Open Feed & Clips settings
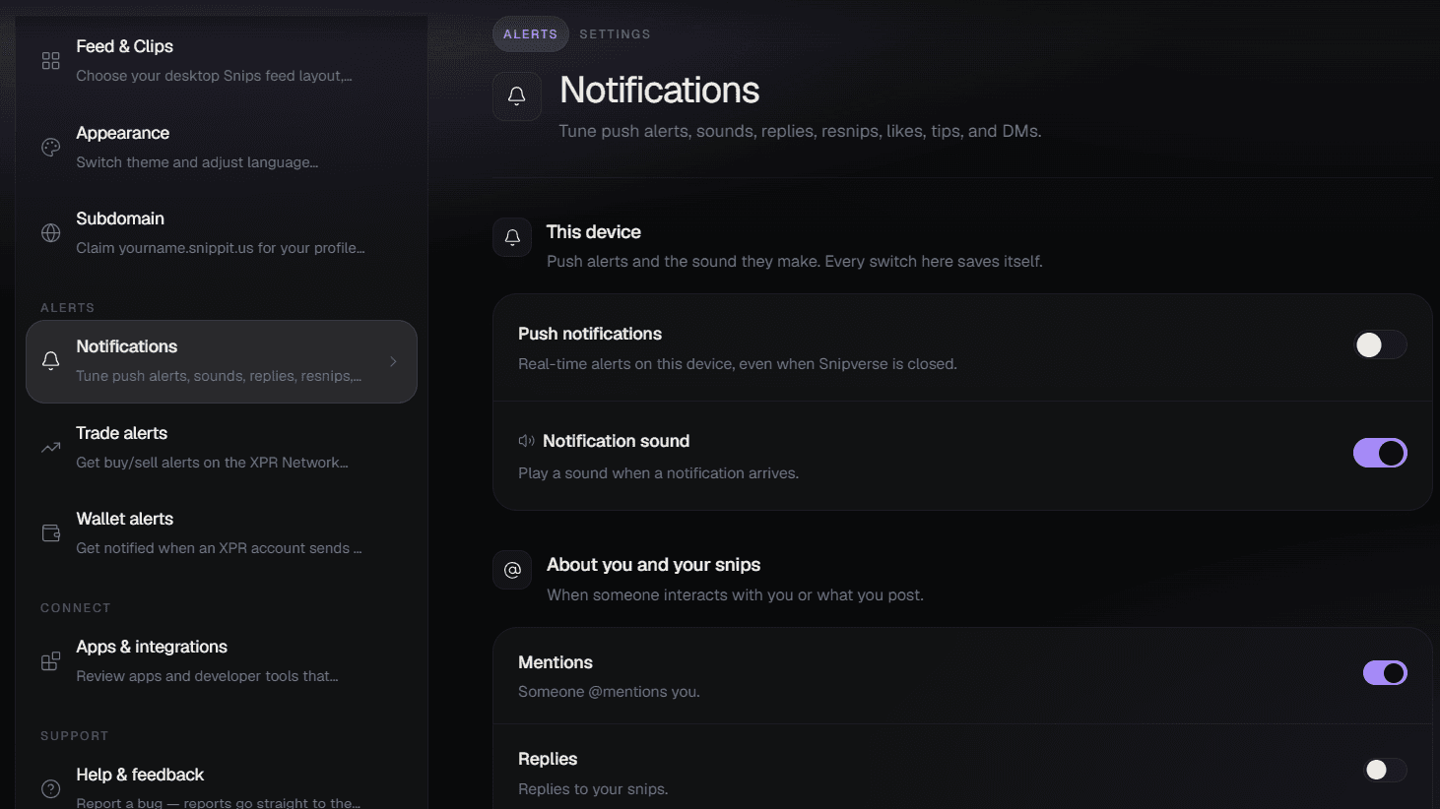1440x809 pixels. [222, 61]
